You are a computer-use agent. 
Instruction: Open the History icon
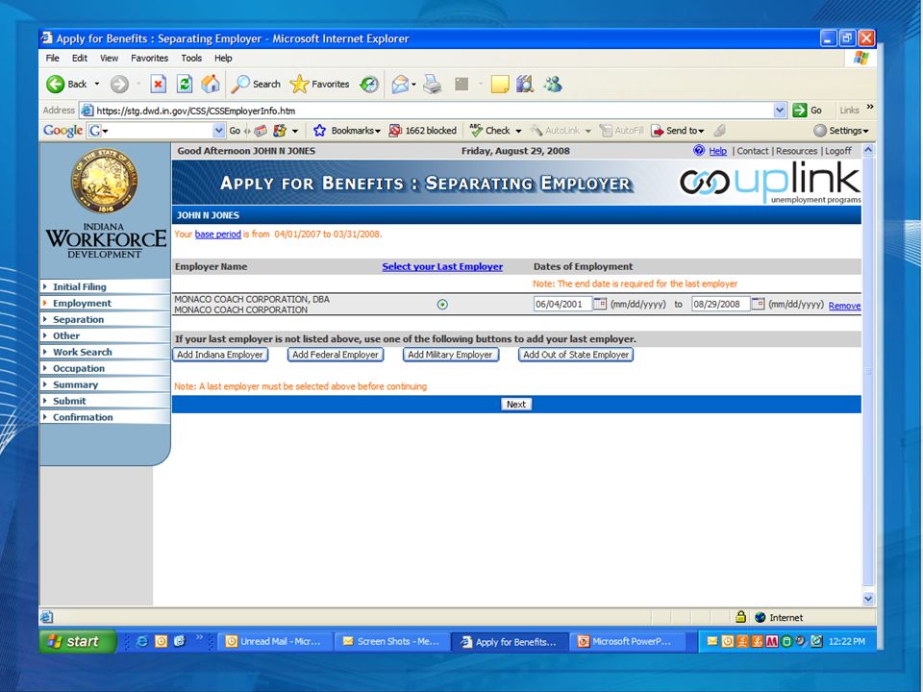tap(369, 85)
